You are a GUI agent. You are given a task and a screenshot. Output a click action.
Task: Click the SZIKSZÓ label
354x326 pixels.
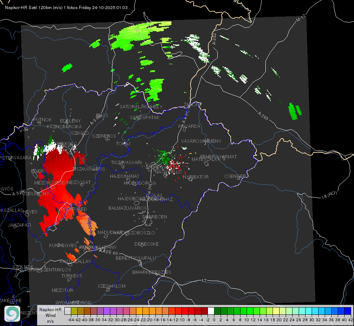coord(80,133)
